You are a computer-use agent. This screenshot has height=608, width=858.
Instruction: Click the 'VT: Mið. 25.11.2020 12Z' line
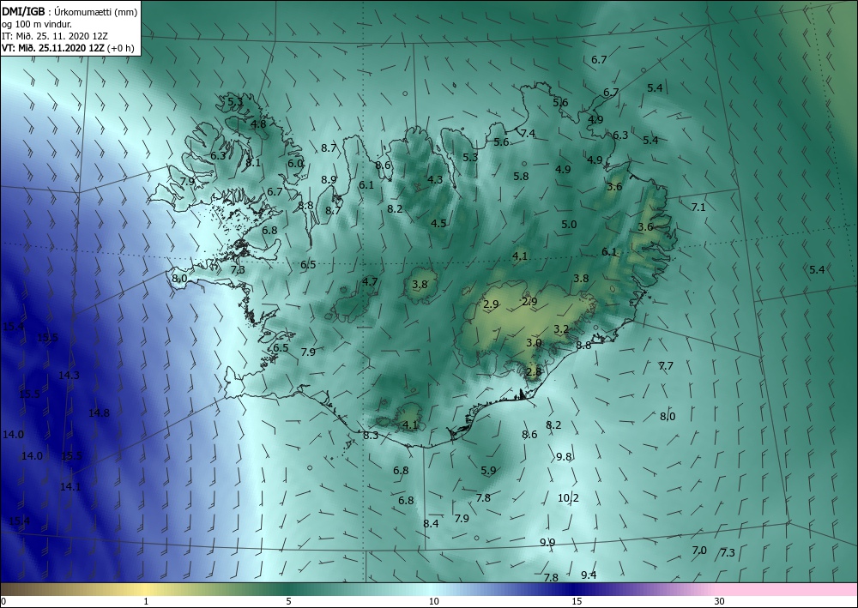(54, 47)
